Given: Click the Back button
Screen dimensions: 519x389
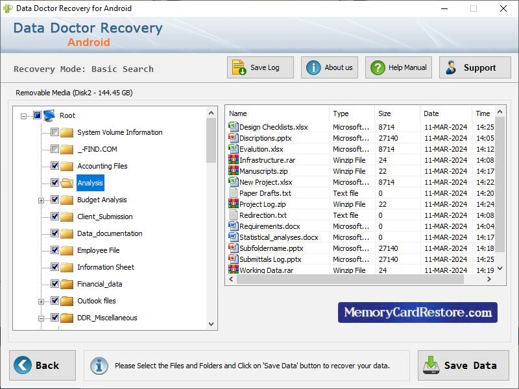Looking at the screenshot, I should [42, 365].
